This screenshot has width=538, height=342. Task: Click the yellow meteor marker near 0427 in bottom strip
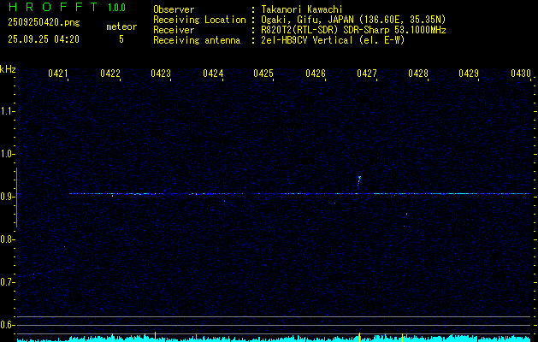[x=359, y=337]
